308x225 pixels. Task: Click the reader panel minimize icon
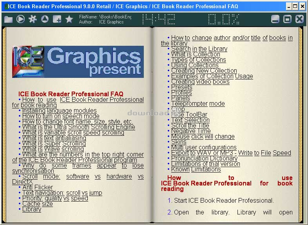click(275, 19)
